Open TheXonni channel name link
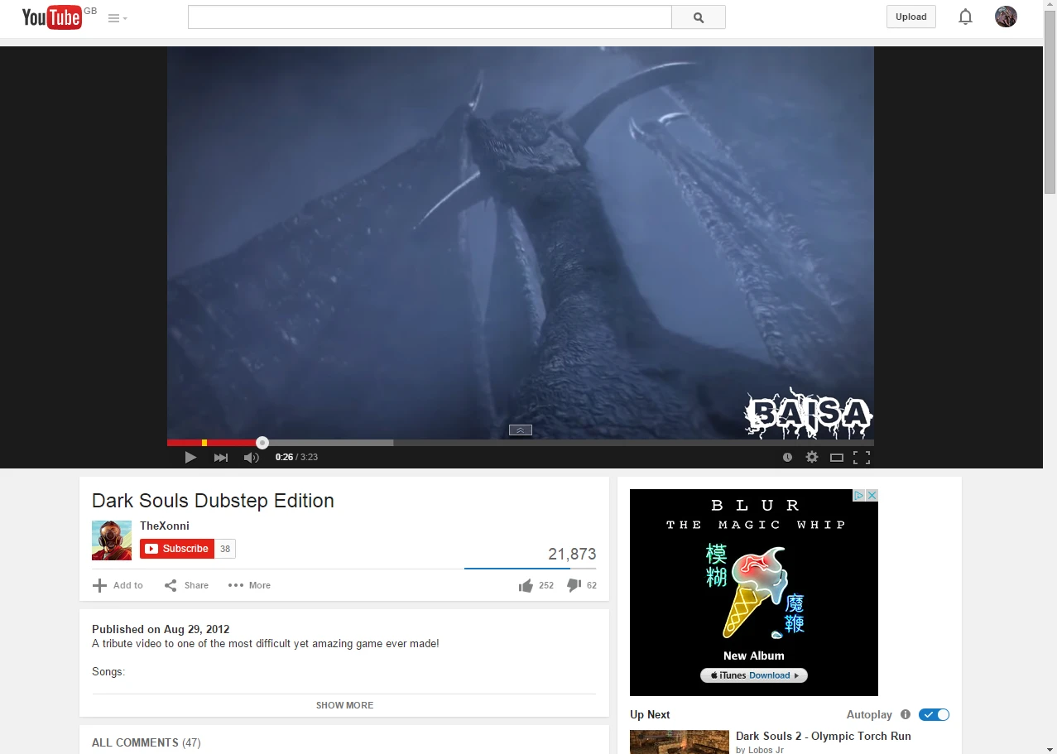 [165, 526]
